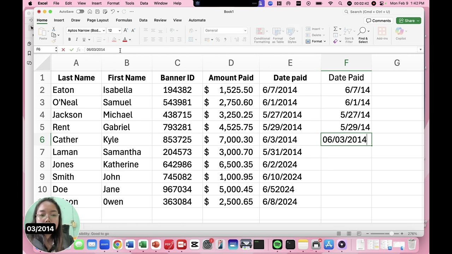Click the zoom slider handle
This screenshot has height=254, width=452.
click(392, 234)
